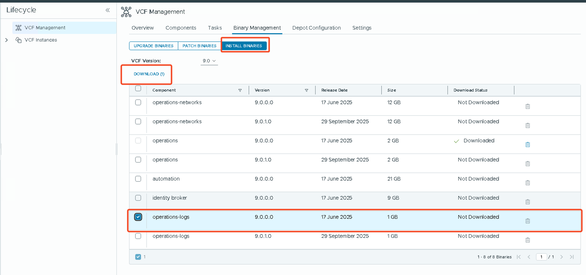Switch to Patch Binaries view
This screenshot has height=275, width=586.
click(199, 46)
